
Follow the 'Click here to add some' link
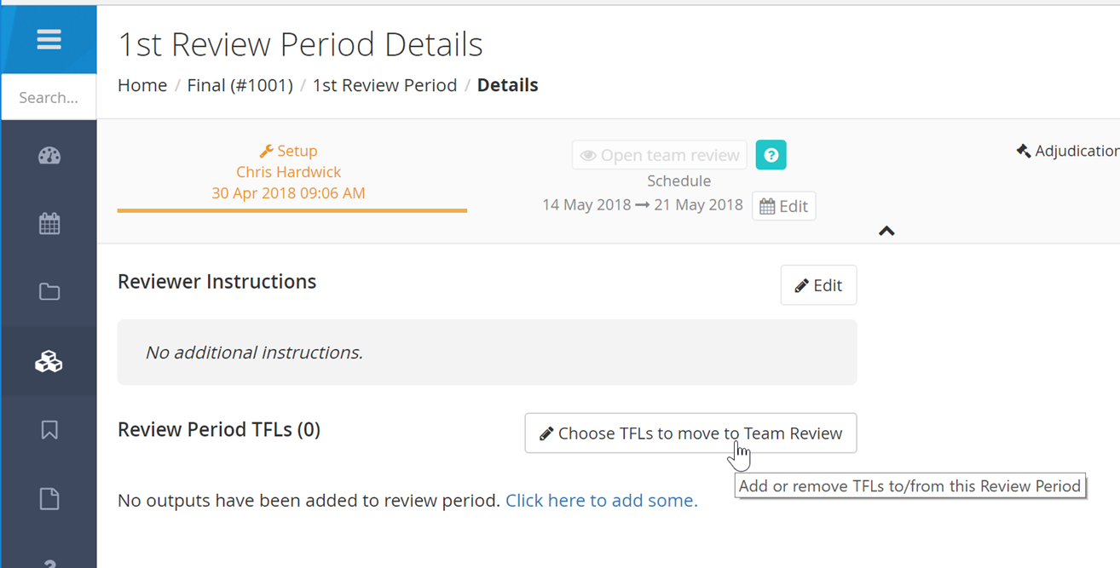click(x=602, y=501)
